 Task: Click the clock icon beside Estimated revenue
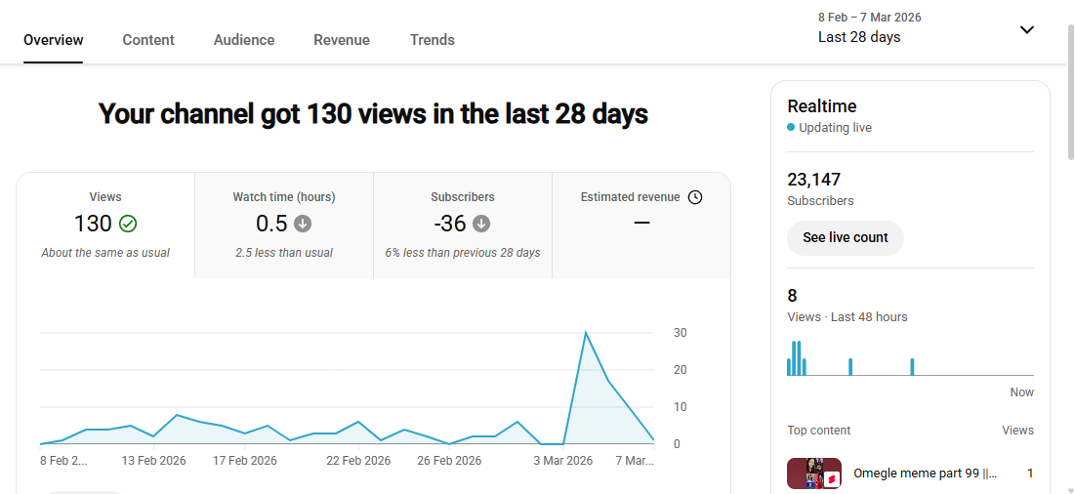point(695,197)
